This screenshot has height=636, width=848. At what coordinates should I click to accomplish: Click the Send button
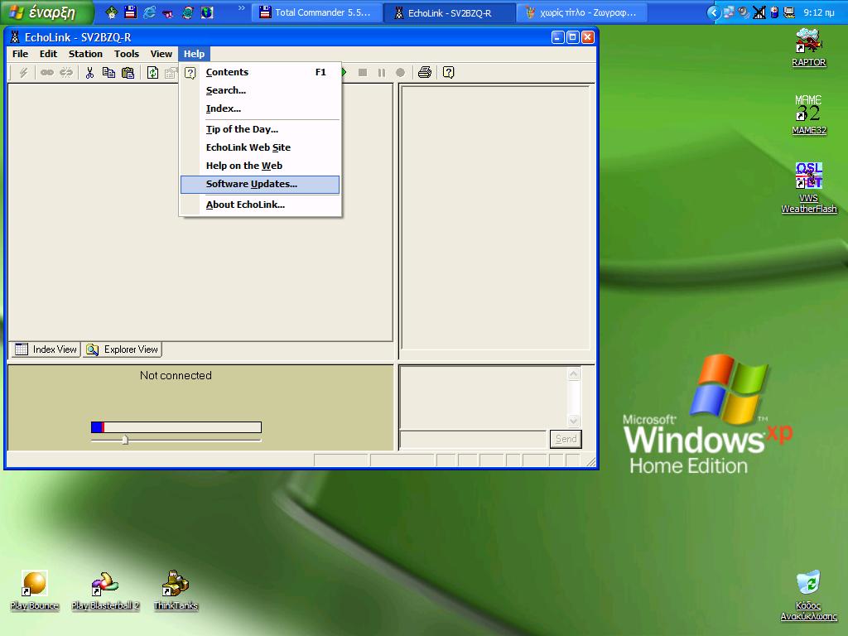click(x=566, y=439)
